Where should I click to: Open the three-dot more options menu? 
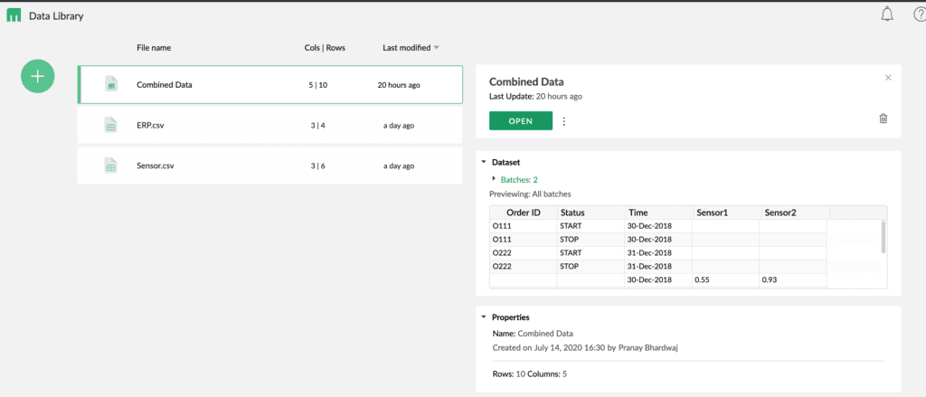tap(564, 121)
